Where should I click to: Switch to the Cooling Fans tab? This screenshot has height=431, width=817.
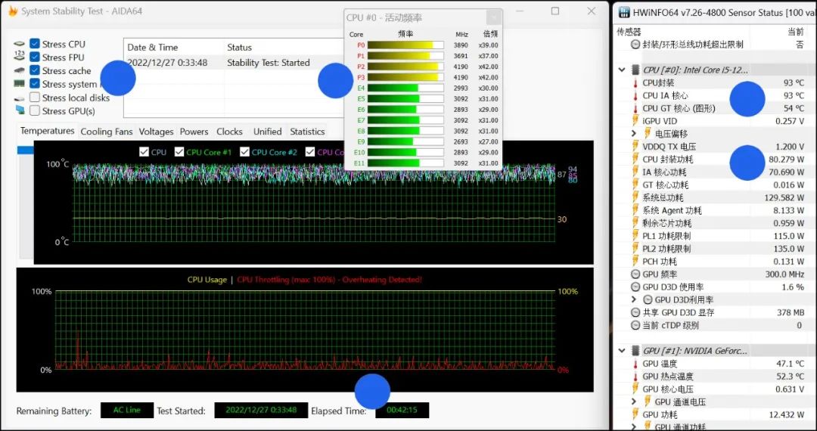pyautogui.click(x=106, y=132)
